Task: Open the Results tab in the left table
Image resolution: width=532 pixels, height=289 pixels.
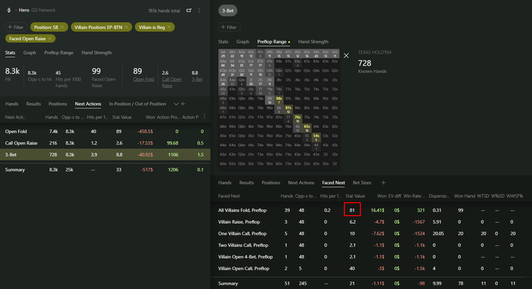Action: click(x=33, y=104)
